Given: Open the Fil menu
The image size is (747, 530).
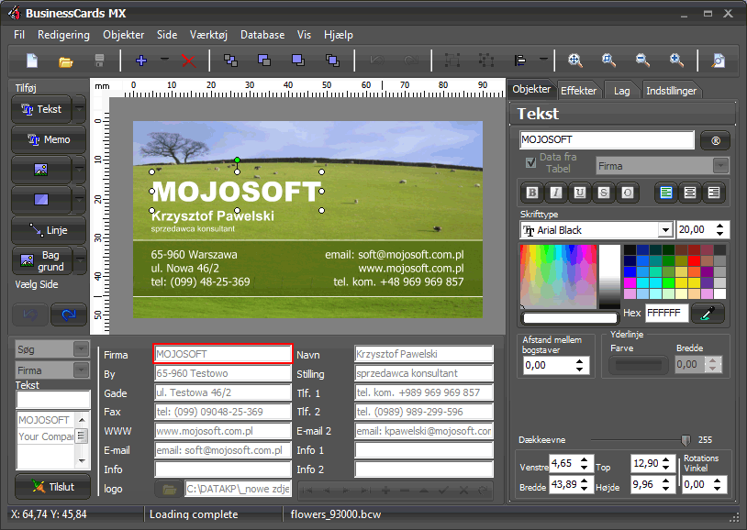Looking at the screenshot, I should tap(19, 35).
